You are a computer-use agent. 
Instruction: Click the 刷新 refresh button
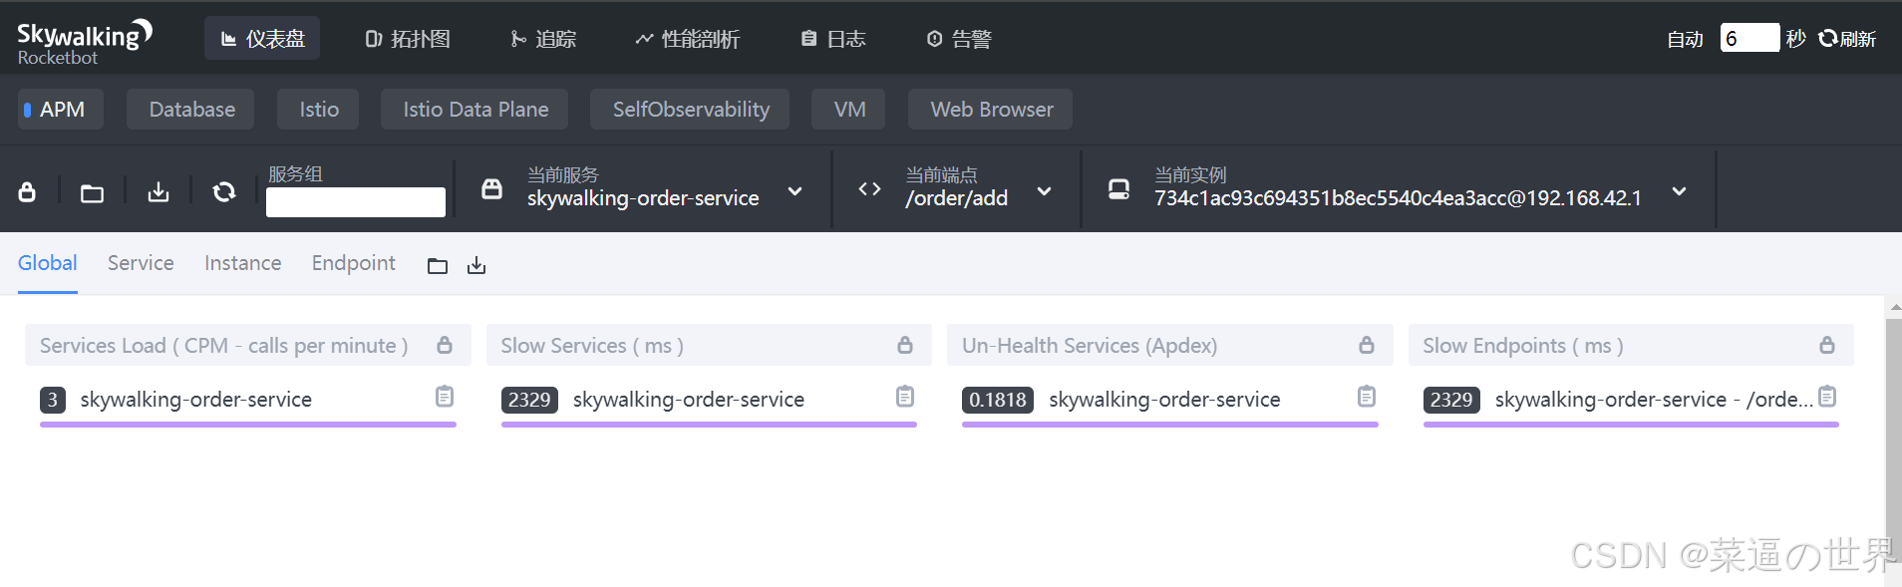pos(1847,39)
